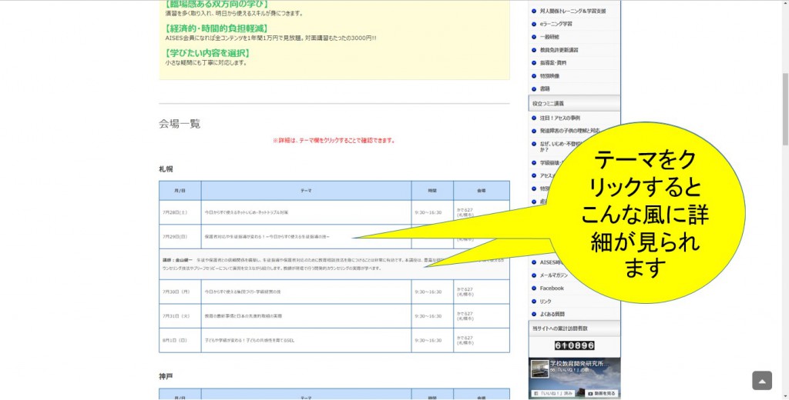Click 学校教育開発研究所 Facebook page thumbnail
The image size is (789, 400).
pos(539,368)
